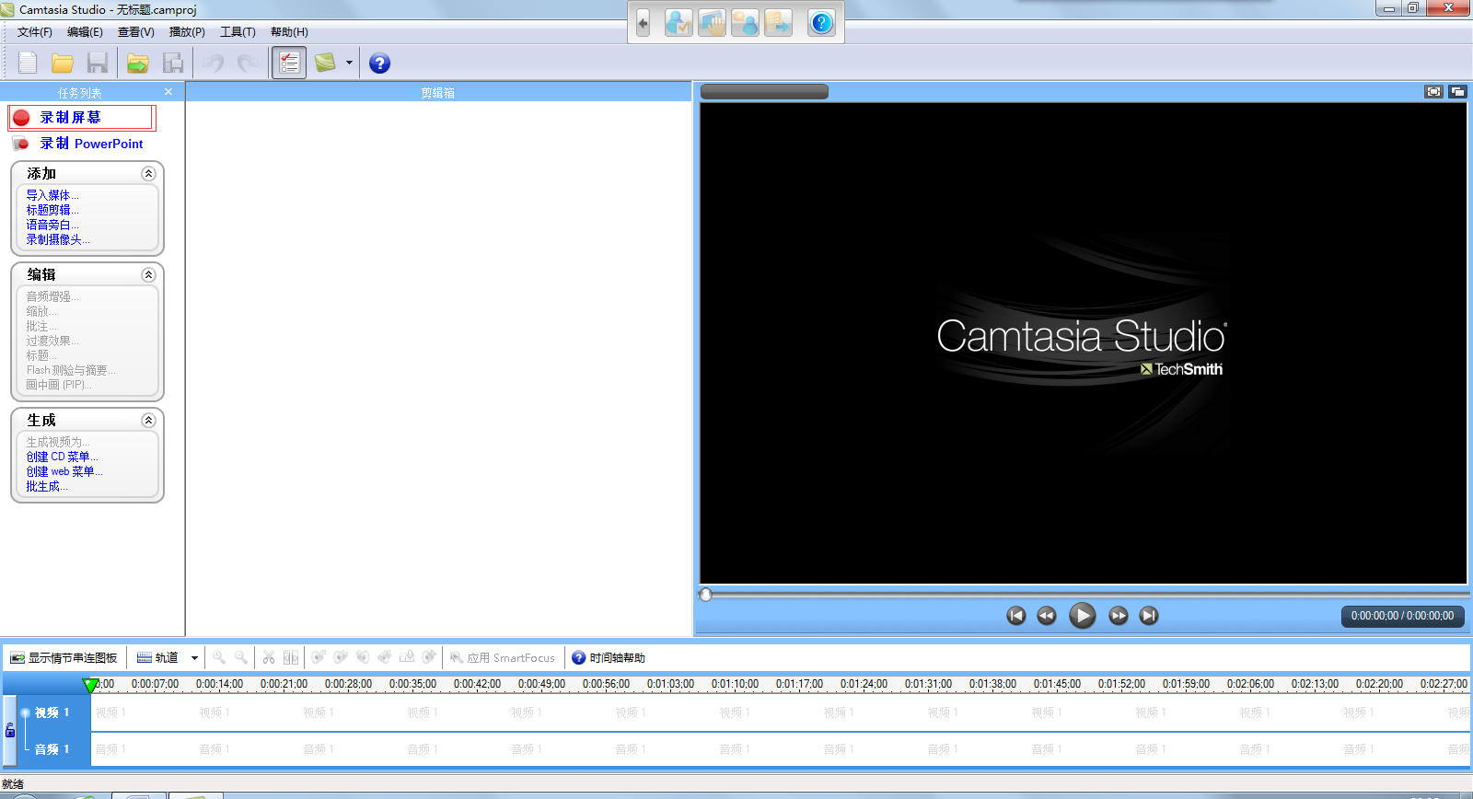
Task: Click the green timeline playhead marker
Action: click(x=89, y=685)
